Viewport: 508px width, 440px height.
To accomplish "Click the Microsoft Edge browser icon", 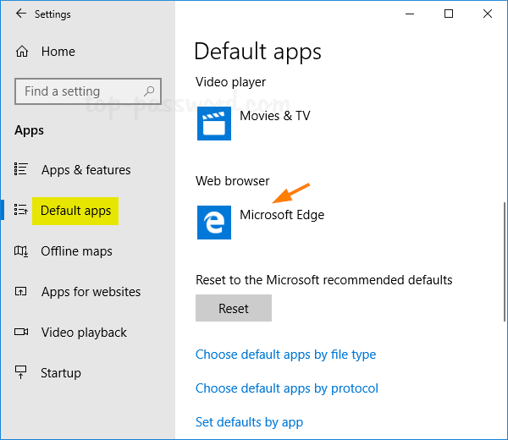I will 213,223.
